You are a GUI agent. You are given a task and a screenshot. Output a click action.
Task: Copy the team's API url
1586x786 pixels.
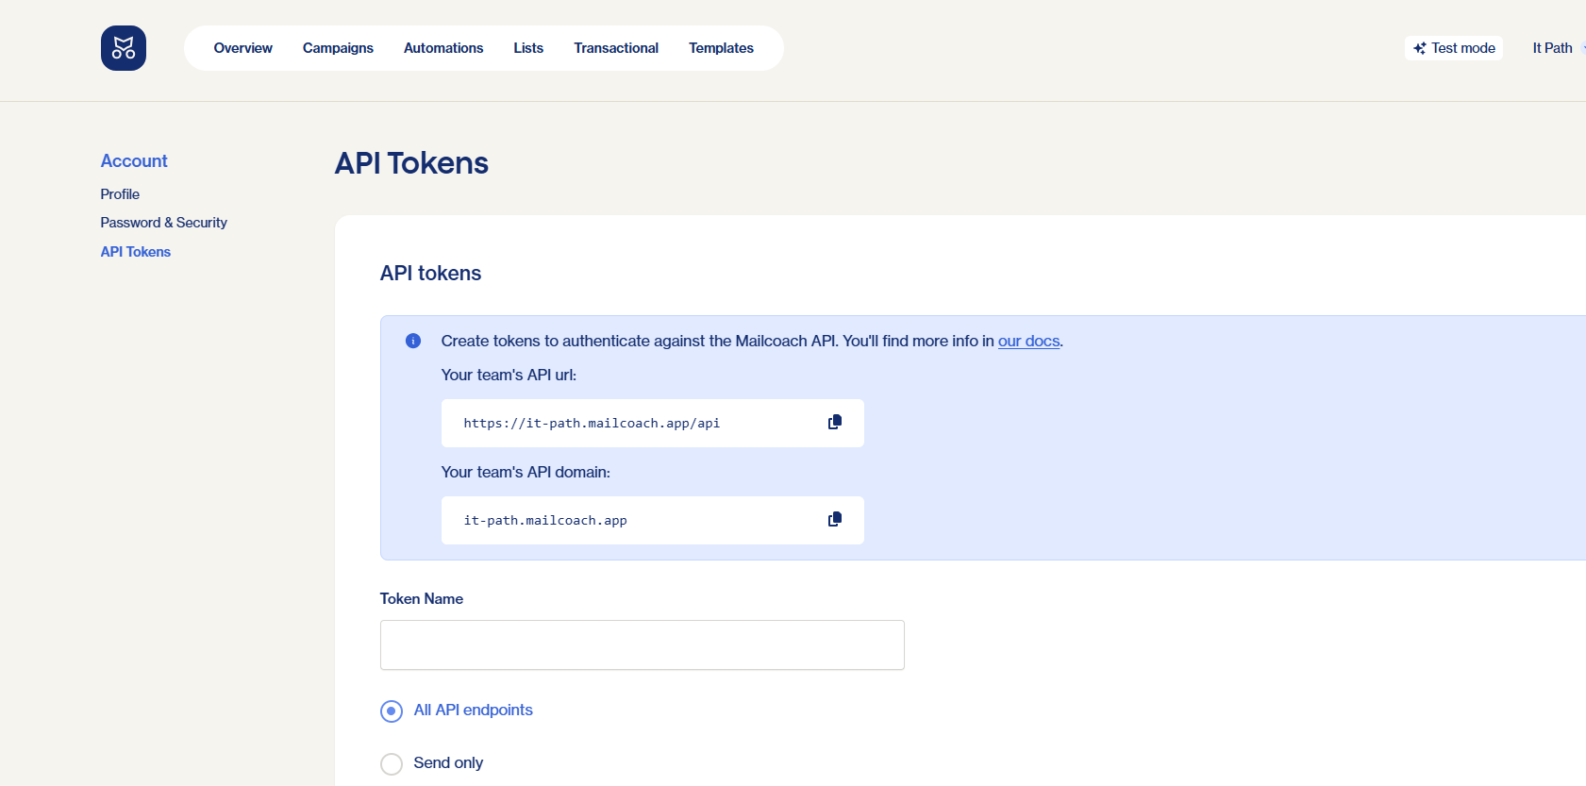point(834,423)
